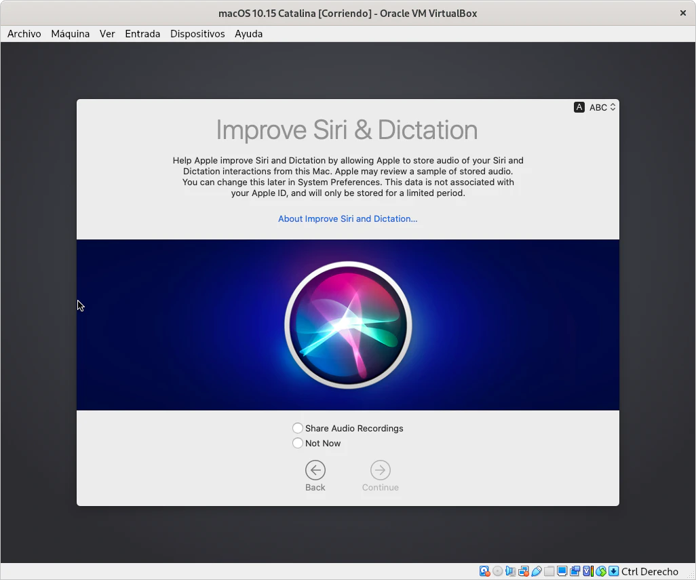Click the hard disk activity status icon
696x580 pixels.
484,571
